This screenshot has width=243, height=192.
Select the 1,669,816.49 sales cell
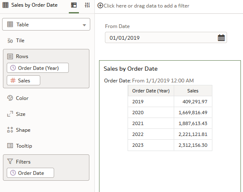193,113
